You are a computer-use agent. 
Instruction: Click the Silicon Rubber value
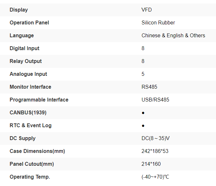(x=158, y=23)
